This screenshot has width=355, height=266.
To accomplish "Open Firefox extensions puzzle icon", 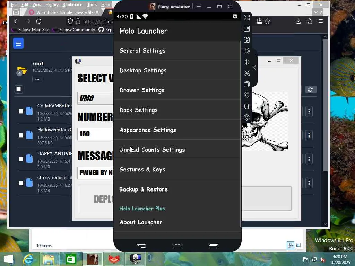I will coord(310,21).
